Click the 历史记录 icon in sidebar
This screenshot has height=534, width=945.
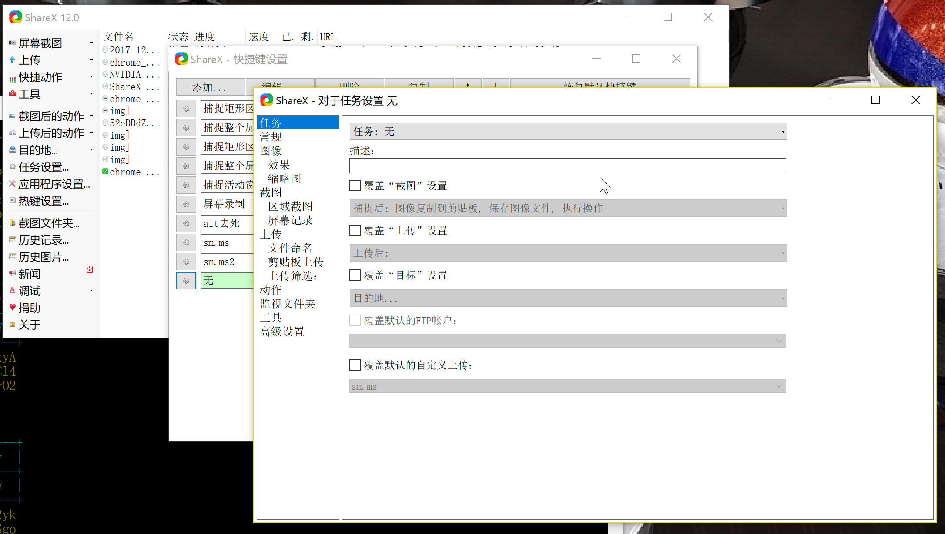pos(13,240)
